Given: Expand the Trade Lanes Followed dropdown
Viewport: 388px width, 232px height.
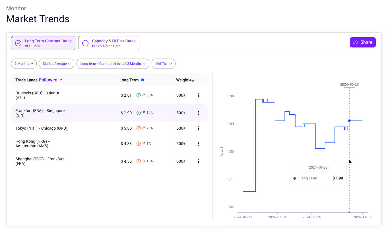Looking at the screenshot, I should click(x=51, y=80).
